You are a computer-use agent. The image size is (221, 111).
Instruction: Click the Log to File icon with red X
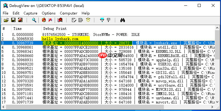[20, 20]
